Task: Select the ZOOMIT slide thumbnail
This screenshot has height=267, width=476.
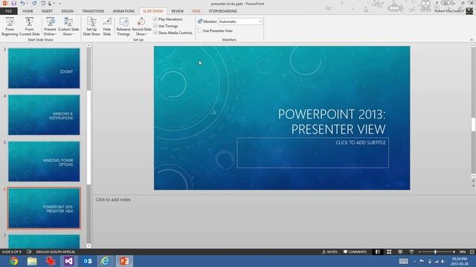Action: tap(44, 68)
